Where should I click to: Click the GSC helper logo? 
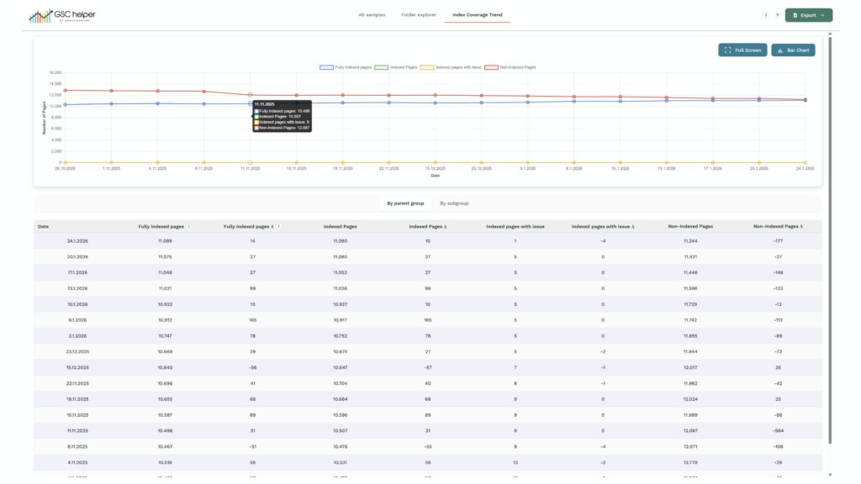coord(61,16)
